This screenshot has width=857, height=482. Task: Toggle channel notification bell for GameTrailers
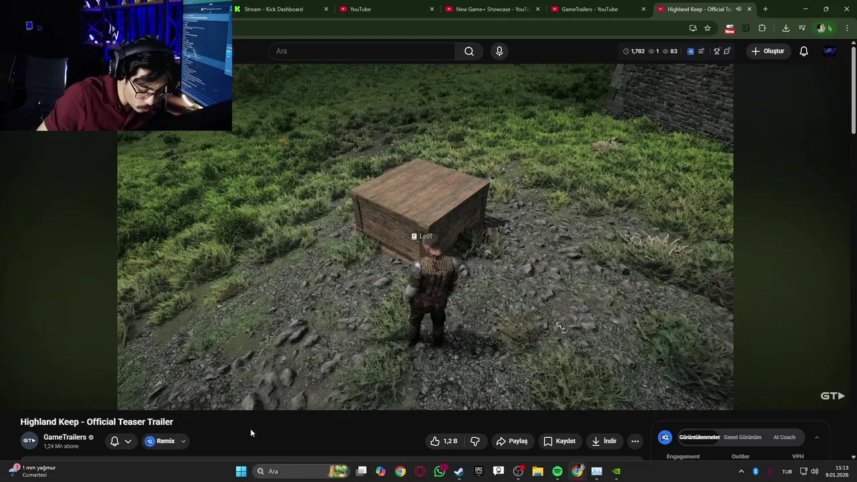coord(114,441)
